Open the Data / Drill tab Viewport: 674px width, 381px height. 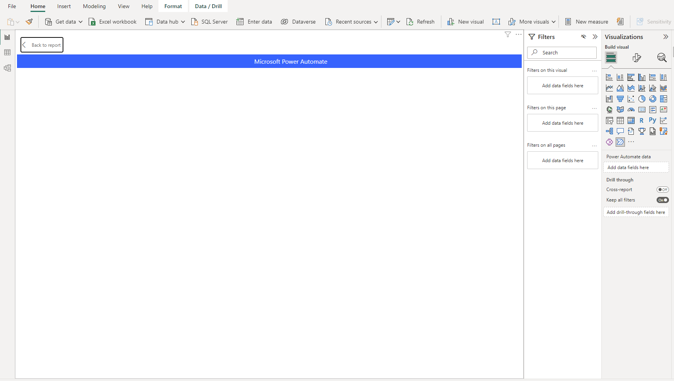pyautogui.click(x=208, y=6)
